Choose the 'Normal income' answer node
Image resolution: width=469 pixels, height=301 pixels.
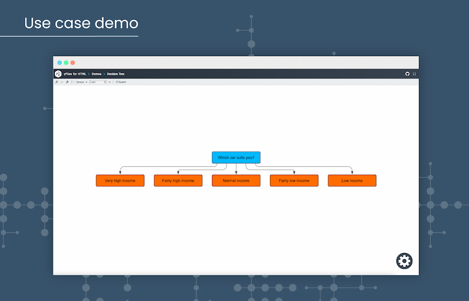coord(236,180)
